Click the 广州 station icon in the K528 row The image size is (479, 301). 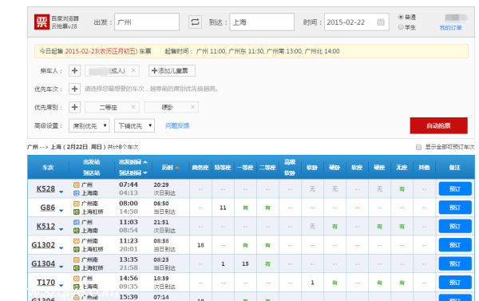pyautogui.click(x=77, y=185)
